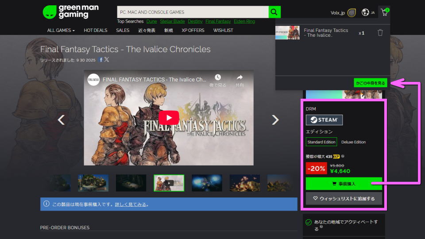Click the green 事前購入 pre-order button
Viewport: 425px width, 239px height.
tap(344, 184)
